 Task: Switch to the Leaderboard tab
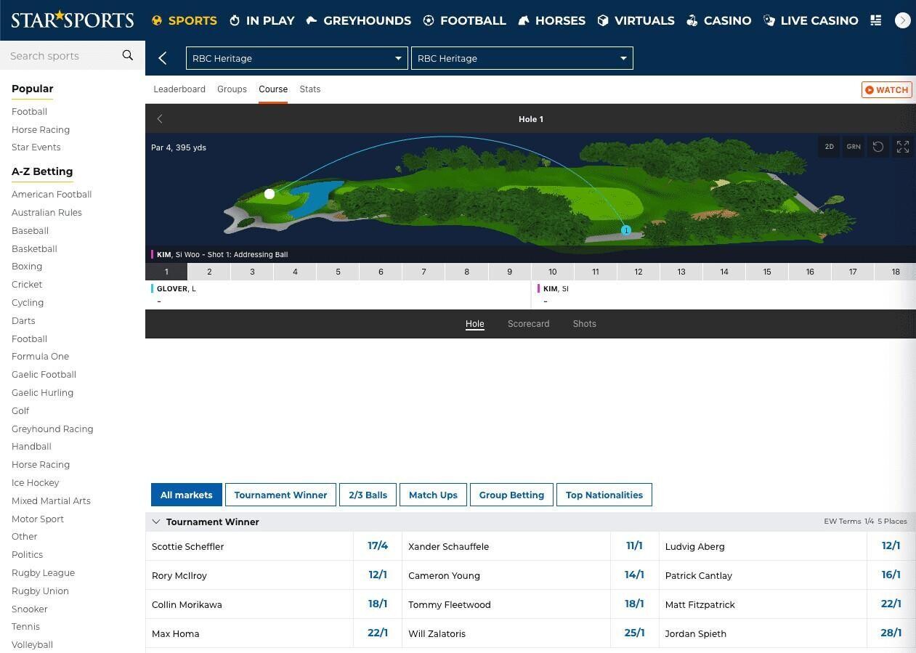(179, 89)
